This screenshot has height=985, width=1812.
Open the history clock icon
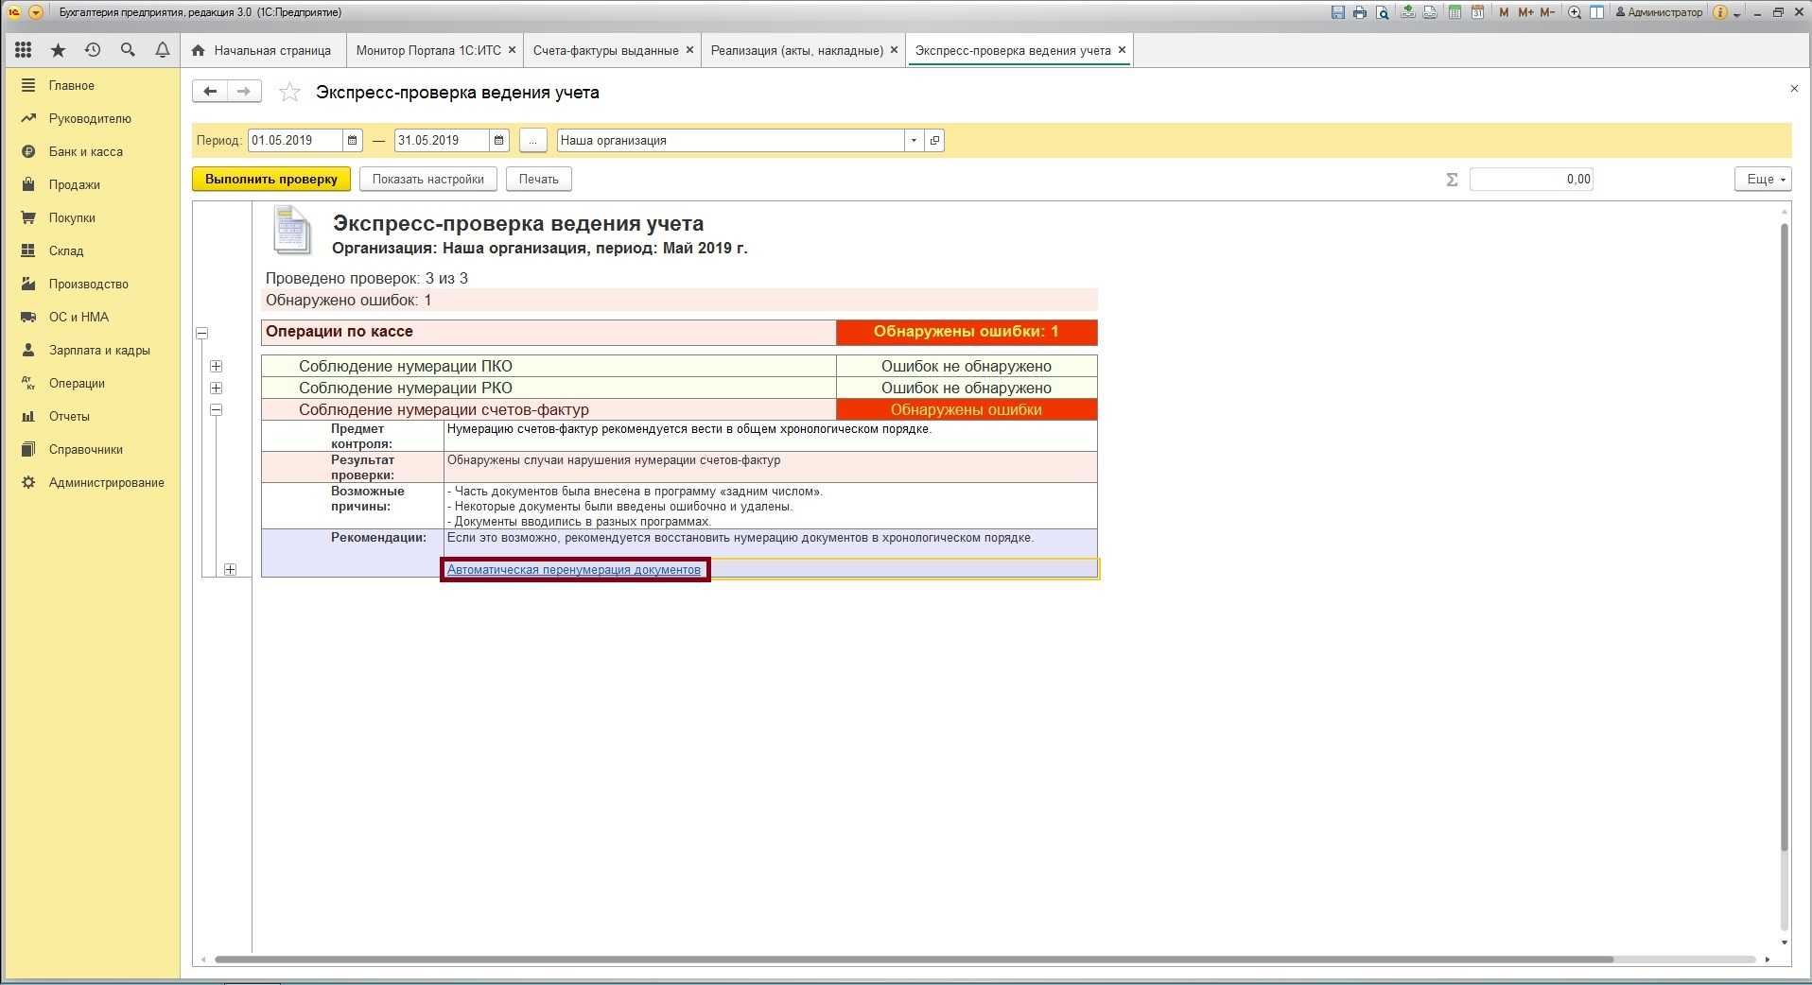pos(93,50)
